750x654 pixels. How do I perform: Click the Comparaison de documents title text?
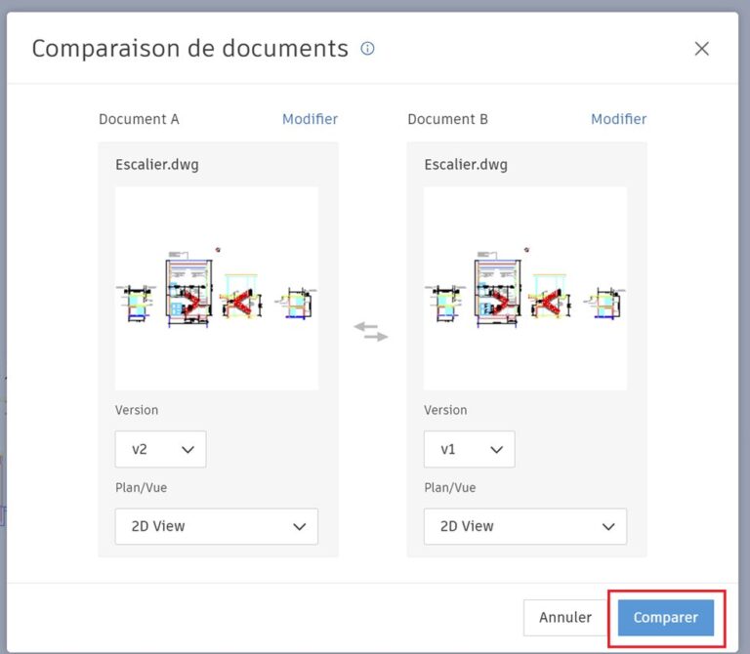189,48
